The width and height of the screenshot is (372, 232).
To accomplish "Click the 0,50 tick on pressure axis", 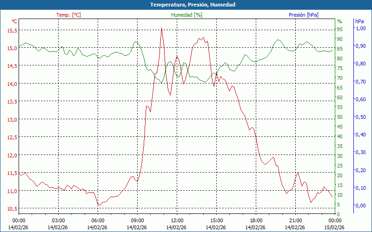I will tap(360, 117).
